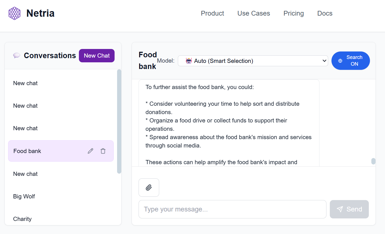
Task: Click the Type your message input field
Action: pyautogui.click(x=232, y=209)
